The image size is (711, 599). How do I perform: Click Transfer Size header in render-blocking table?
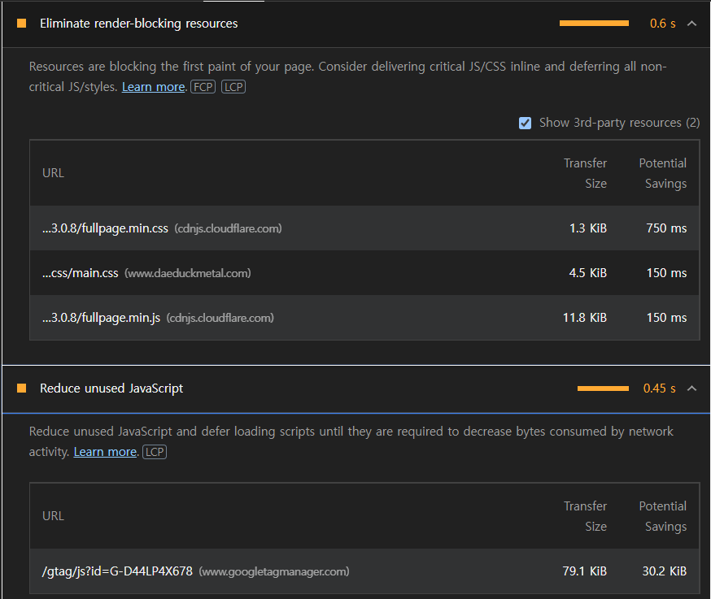585,173
